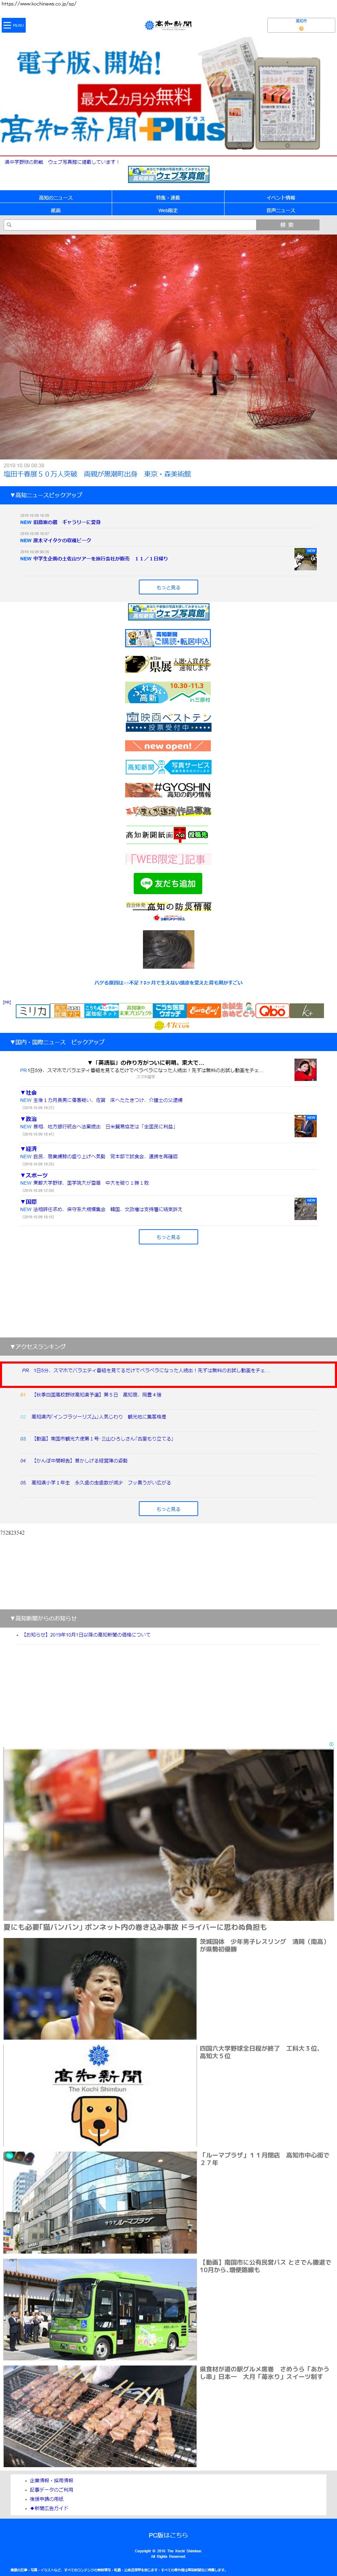Open the Qbo logo link
This screenshot has width=337, height=2576.
coord(272,1011)
